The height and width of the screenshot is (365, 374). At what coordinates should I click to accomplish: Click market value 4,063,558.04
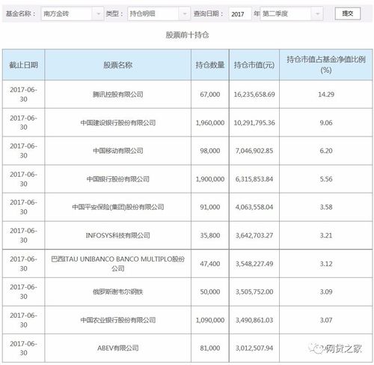point(254,207)
